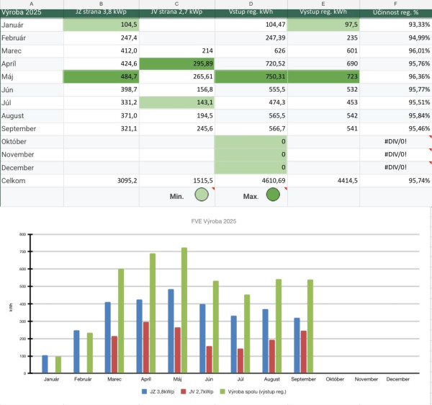Click the 295,89 cell in Apríl row

(176, 64)
